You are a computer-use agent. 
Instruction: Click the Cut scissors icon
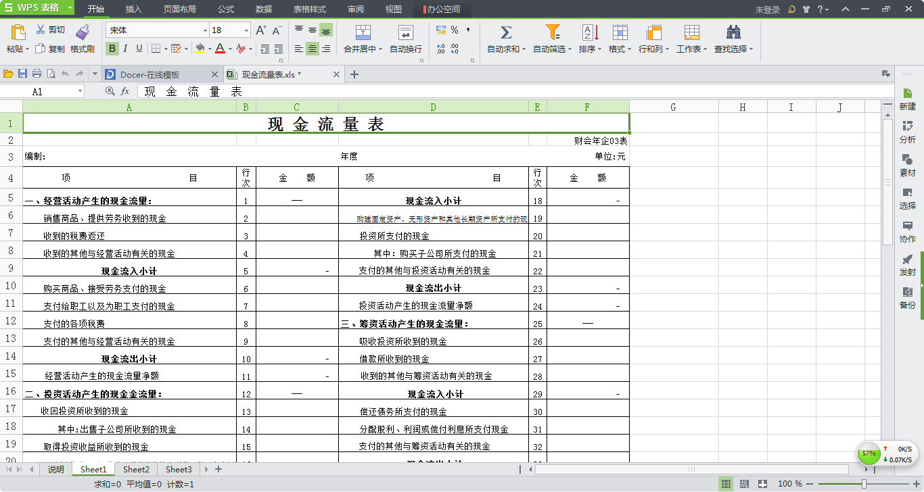coord(41,30)
